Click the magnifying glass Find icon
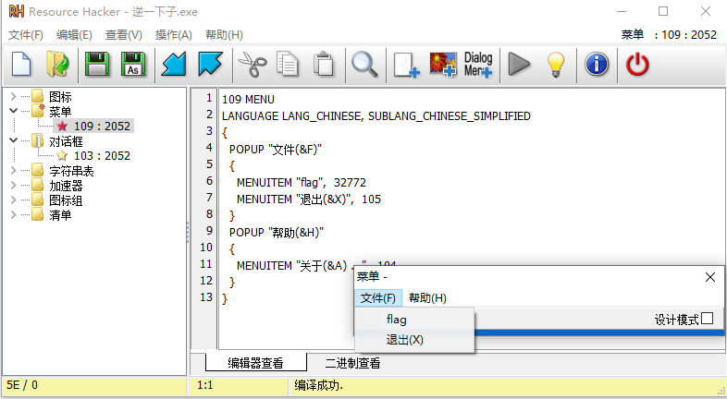 click(x=364, y=64)
